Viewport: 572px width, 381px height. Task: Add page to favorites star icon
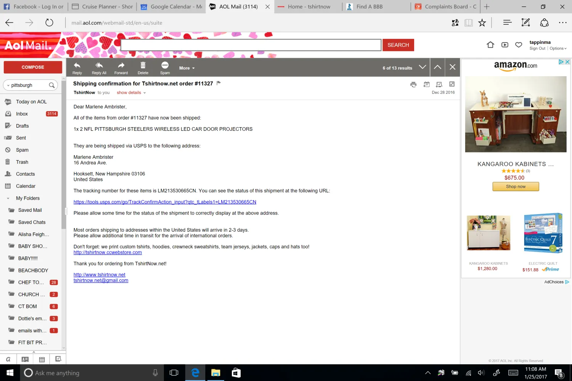coord(482,23)
